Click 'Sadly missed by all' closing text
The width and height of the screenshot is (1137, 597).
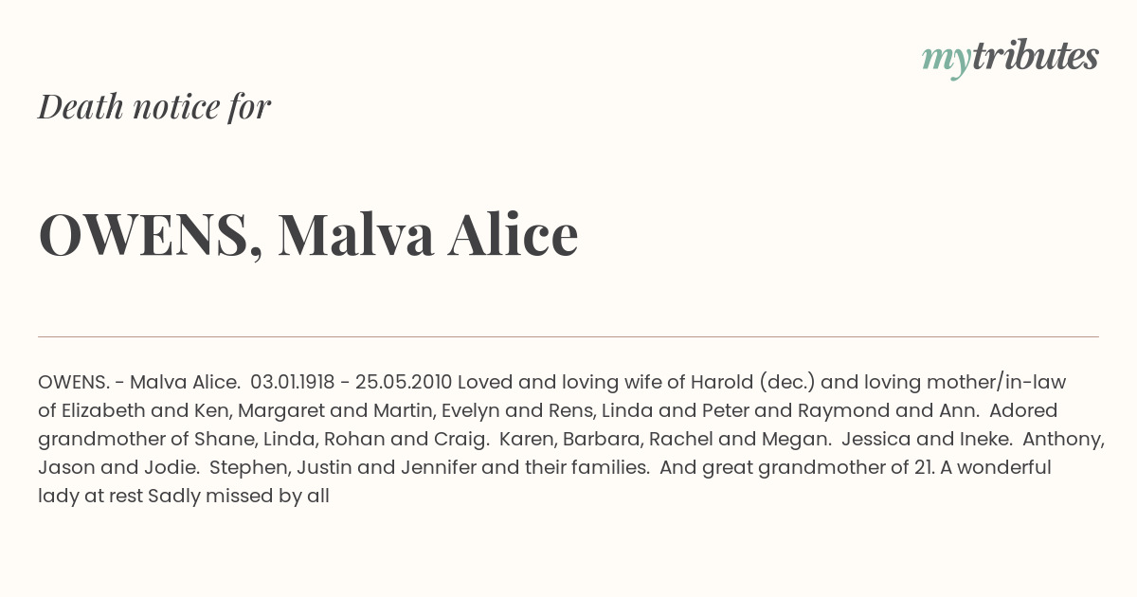[239, 496]
